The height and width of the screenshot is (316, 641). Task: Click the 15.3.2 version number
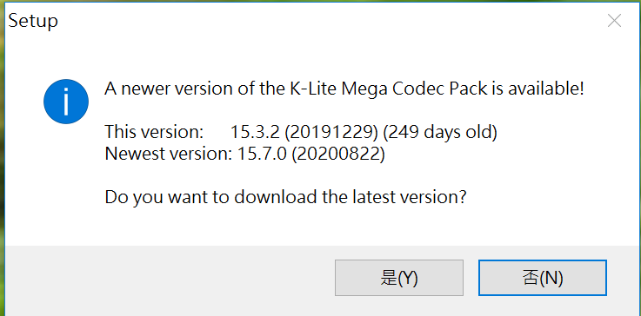point(255,132)
